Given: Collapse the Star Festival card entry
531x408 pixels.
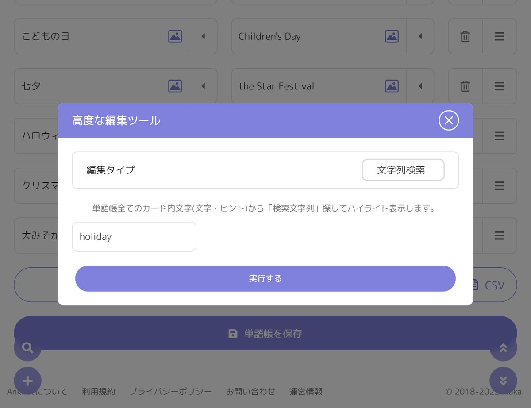Looking at the screenshot, I should 419,86.
